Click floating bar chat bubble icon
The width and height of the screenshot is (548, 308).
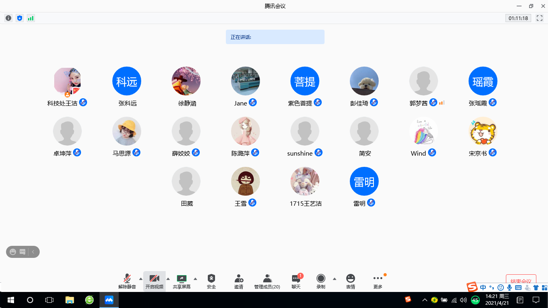pyautogui.click(x=23, y=252)
